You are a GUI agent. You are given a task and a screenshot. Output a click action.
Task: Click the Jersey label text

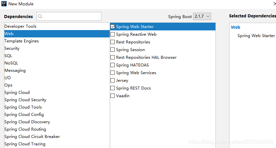pos(122,81)
